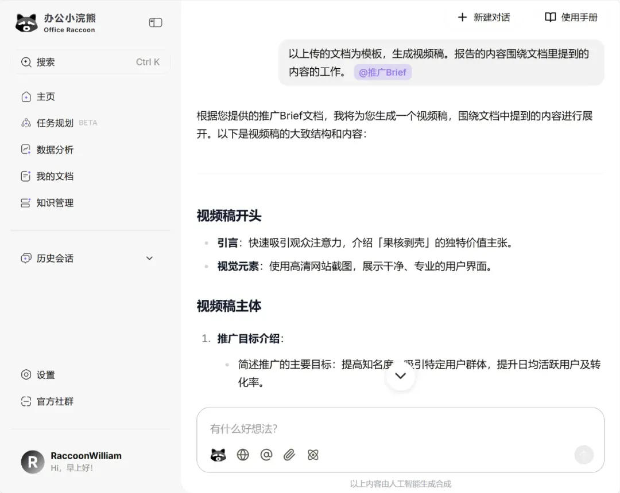Open 官方社群 official community
620x493 pixels.
coord(55,401)
